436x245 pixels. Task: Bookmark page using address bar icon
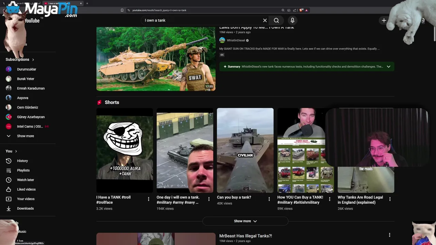click(x=122, y=10)
